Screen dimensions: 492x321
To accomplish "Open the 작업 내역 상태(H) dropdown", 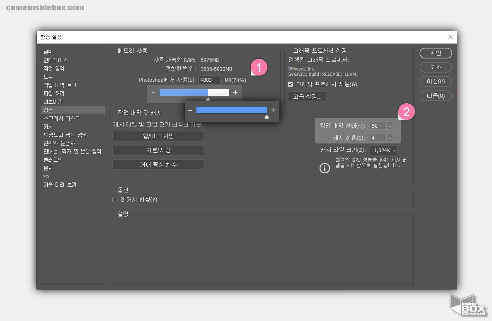I will (389, 126).
